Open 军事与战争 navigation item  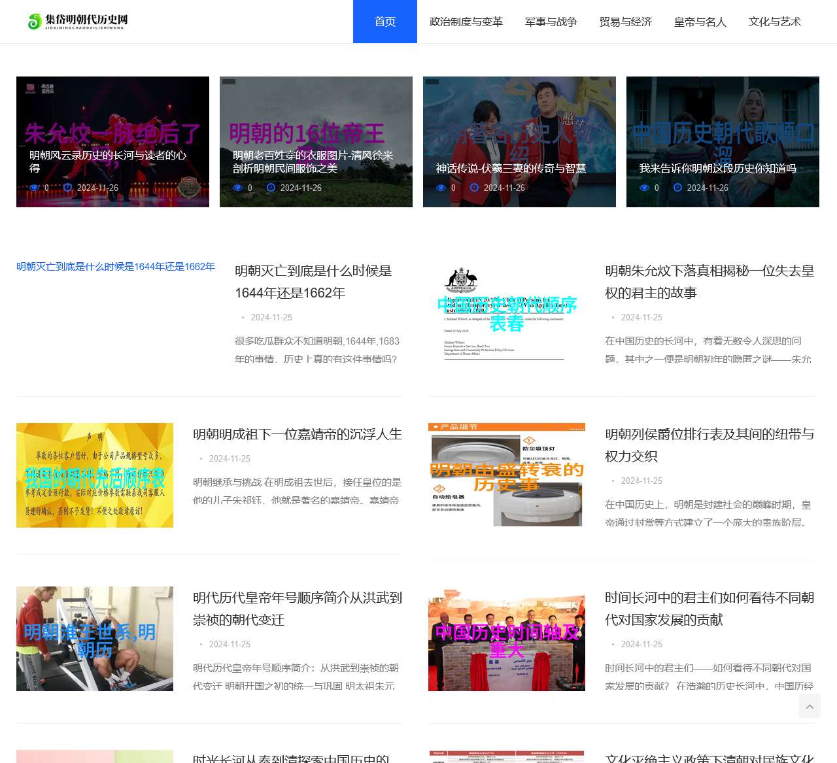coord(551,22)
